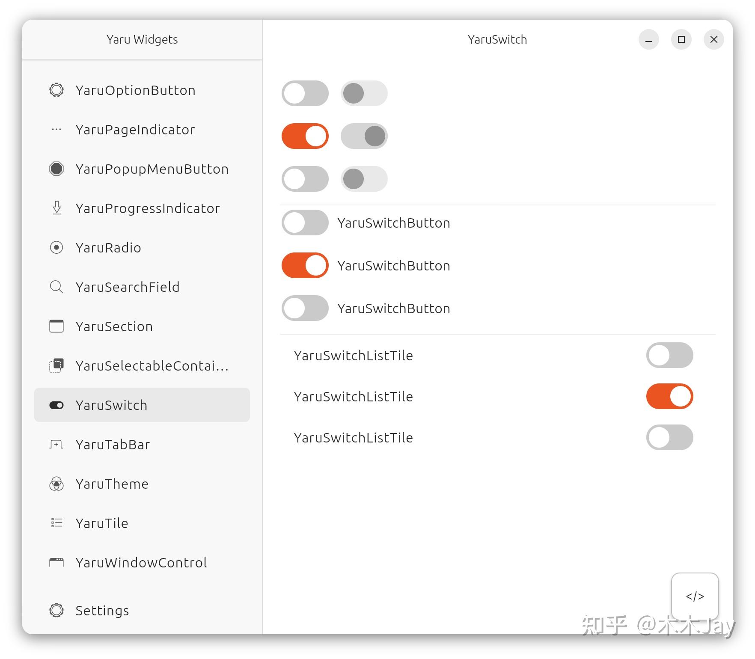Click the first YaruSwitchListTile row label
Image resolution: width=755 pixels, height=659 pixels.
tap(353, 356)
